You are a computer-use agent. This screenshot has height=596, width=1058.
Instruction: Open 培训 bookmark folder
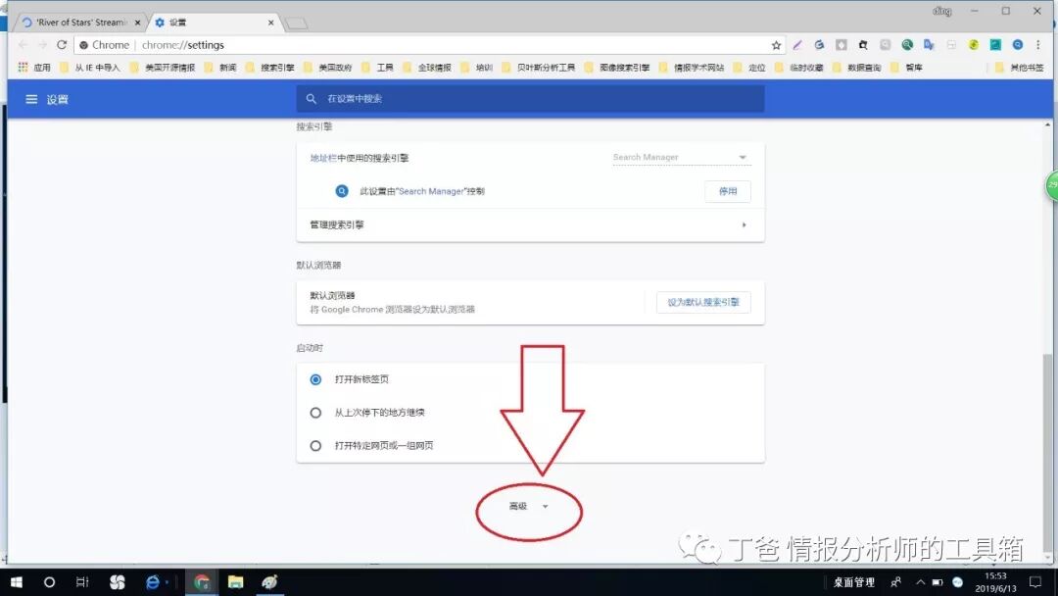477,68
